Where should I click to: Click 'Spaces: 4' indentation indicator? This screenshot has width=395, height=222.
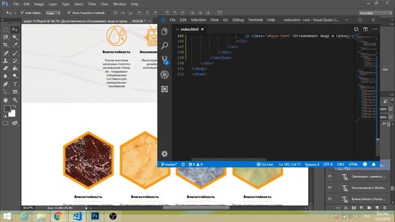312,165
